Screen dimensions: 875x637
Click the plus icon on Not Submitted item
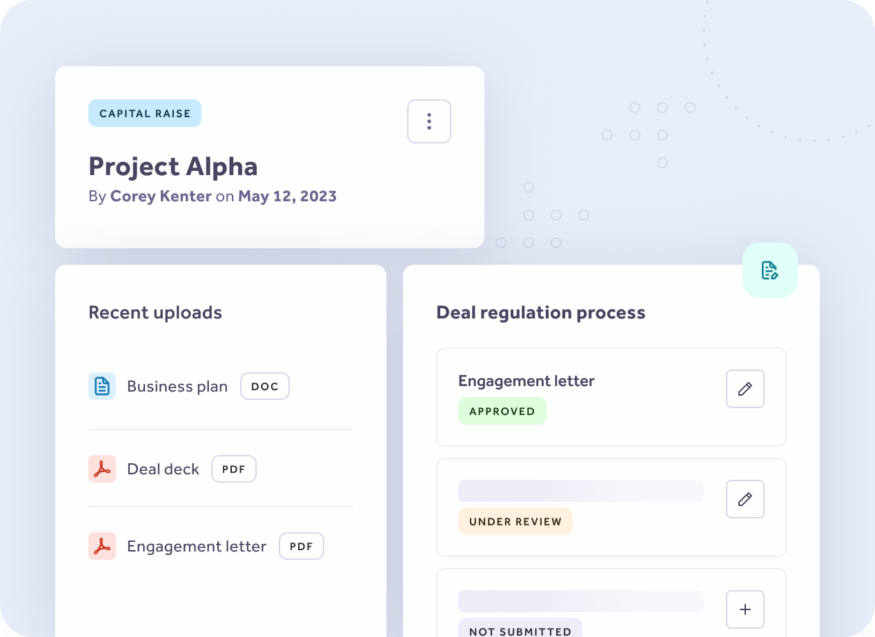[x=745, y=609]
